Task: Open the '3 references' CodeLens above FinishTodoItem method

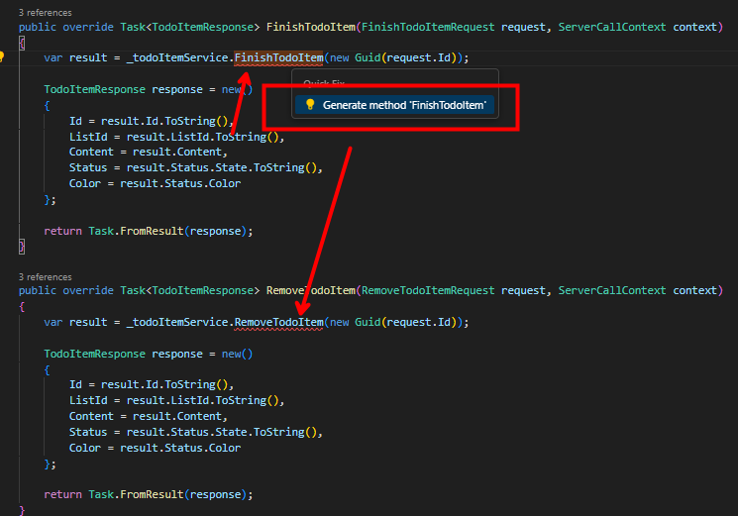Action: [46, 13]
